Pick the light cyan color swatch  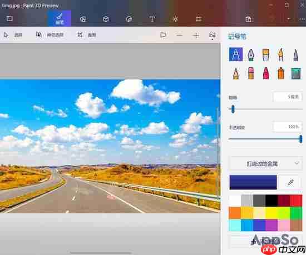(235, 225)
